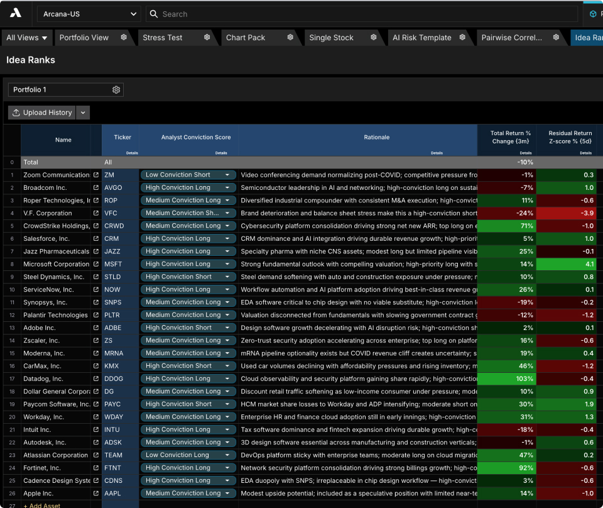Open external link for Microsoft Corporation
Screen dimensions: 603x508
95,264
